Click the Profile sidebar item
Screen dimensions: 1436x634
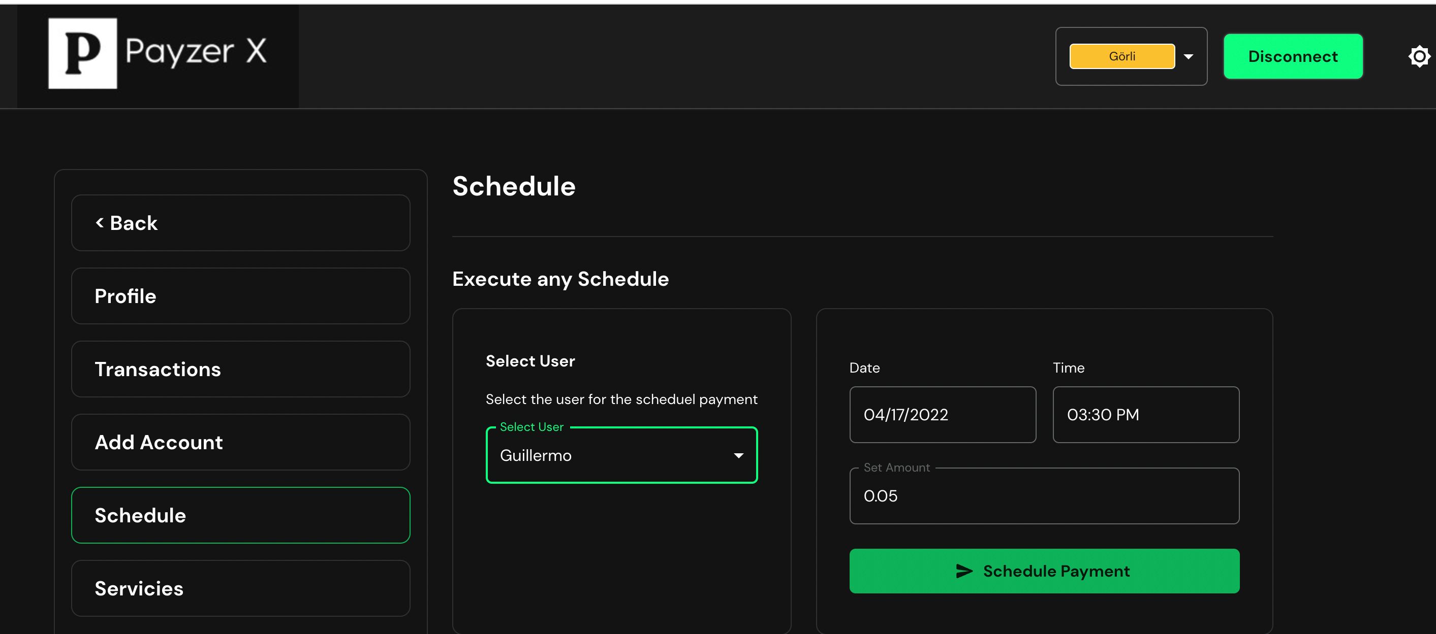click(241, 295)
